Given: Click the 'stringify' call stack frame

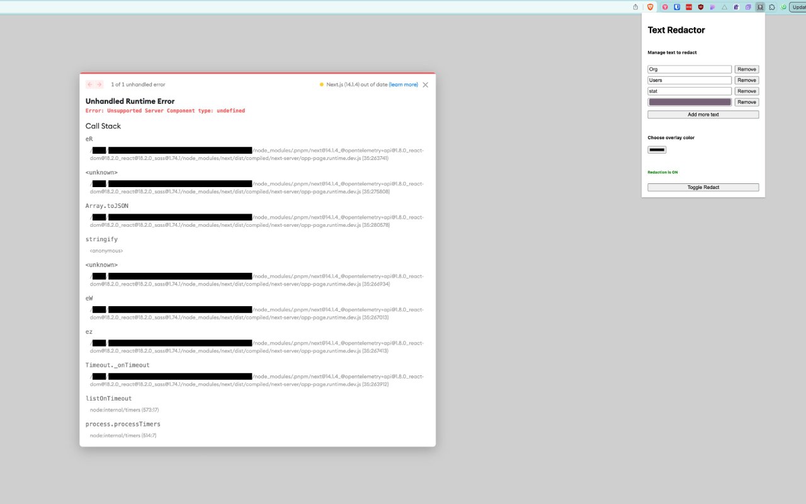Looking at the screenshot, I should point(101,239).
